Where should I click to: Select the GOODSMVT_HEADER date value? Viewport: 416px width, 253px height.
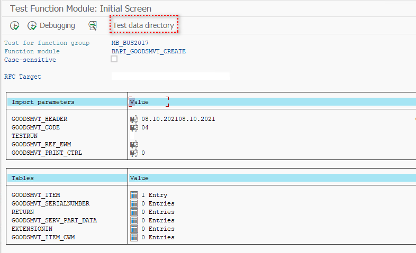tap(178, 119)
